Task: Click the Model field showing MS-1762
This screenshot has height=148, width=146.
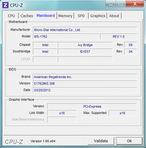Action: 66,36
